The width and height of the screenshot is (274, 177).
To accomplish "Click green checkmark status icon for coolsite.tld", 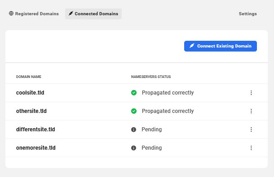I will pyautogui.click(x=134, y=93).
